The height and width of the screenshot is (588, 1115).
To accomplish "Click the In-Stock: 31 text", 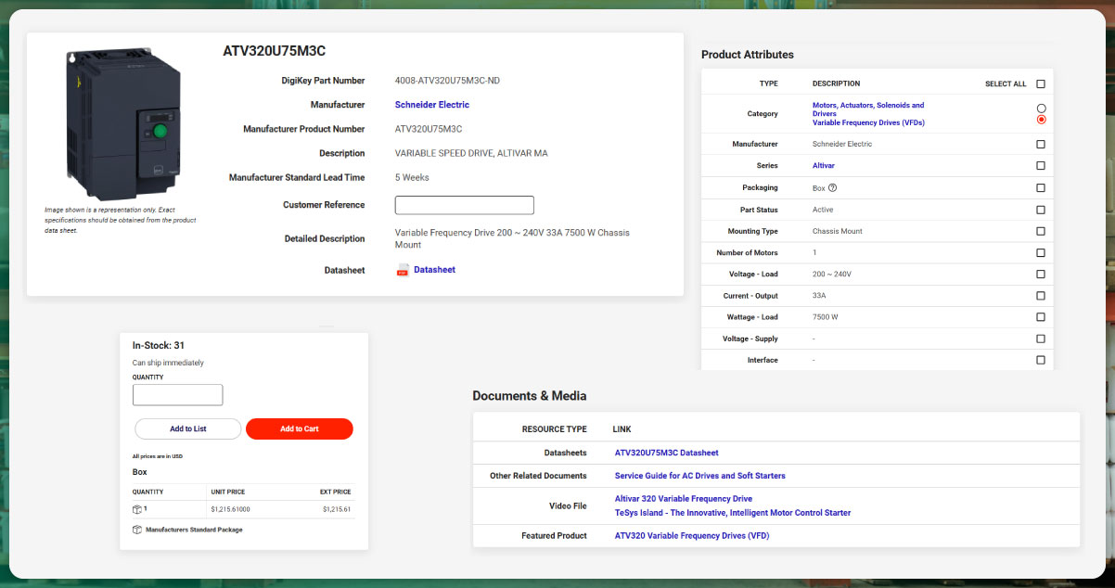I will point(159,345).
